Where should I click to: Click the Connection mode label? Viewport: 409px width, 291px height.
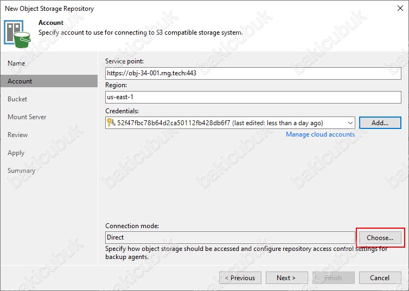point(132,226)
